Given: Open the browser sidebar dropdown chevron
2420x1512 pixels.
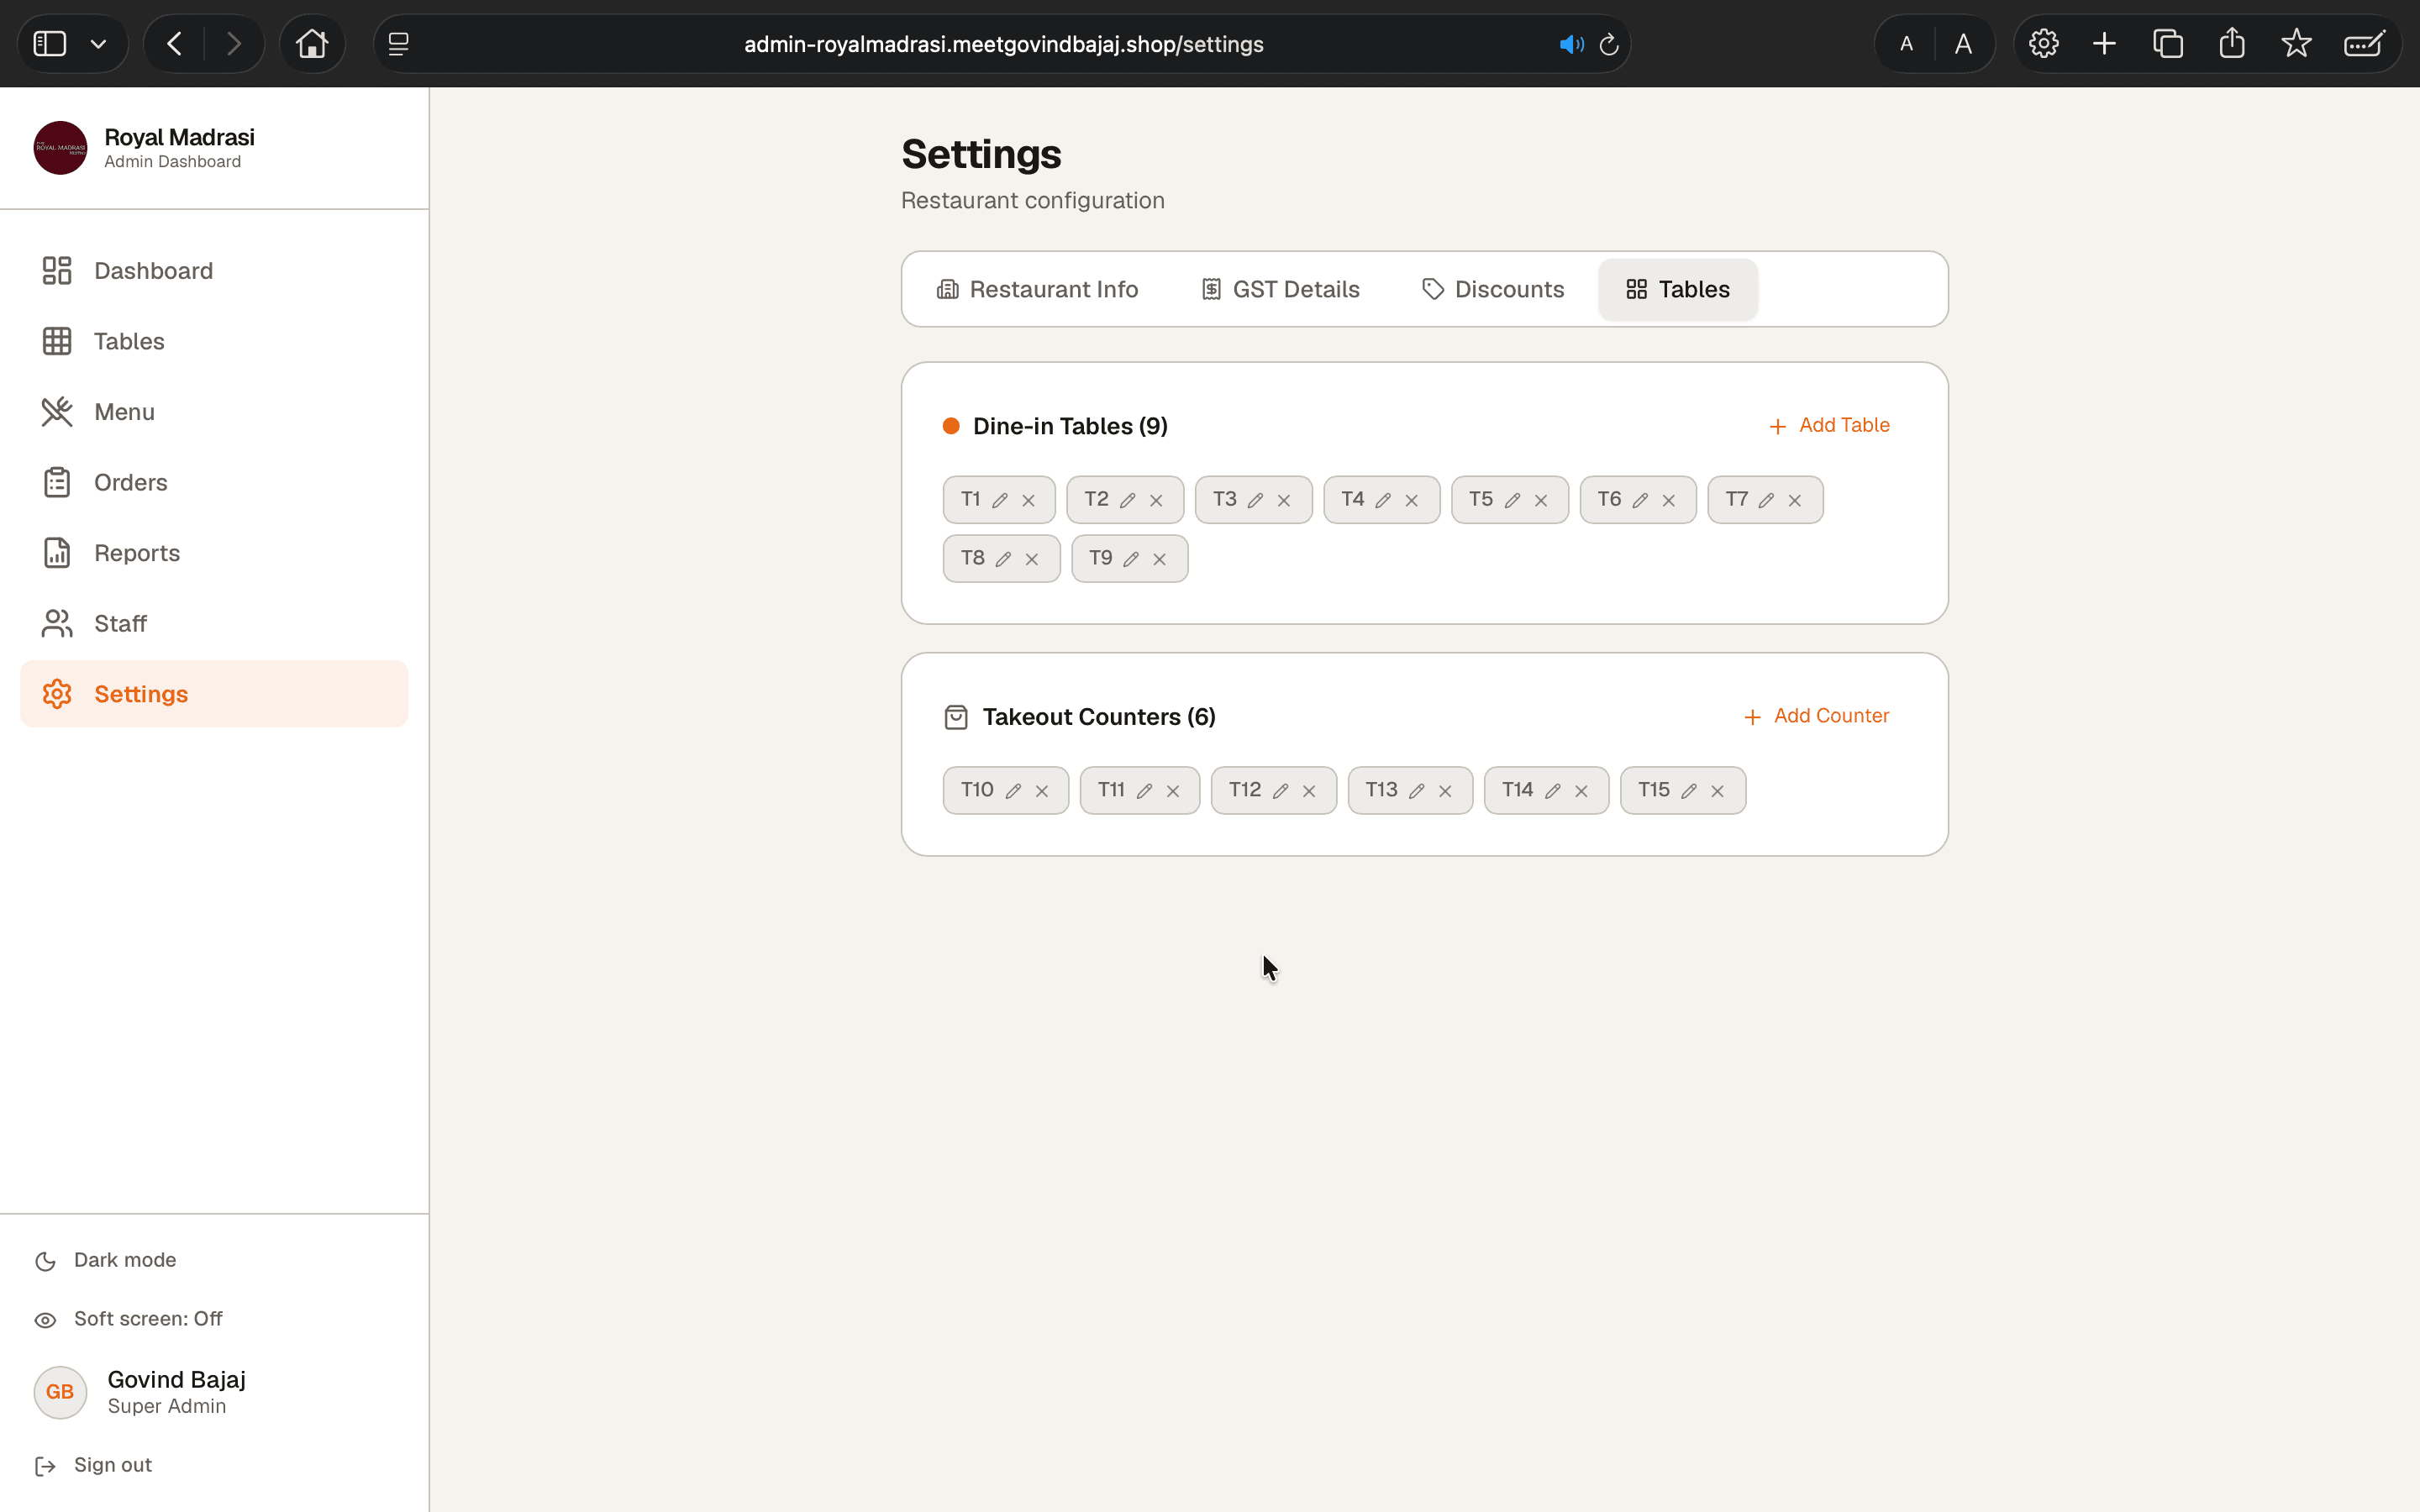Looking at the screenshot, I should click(98, 44).
